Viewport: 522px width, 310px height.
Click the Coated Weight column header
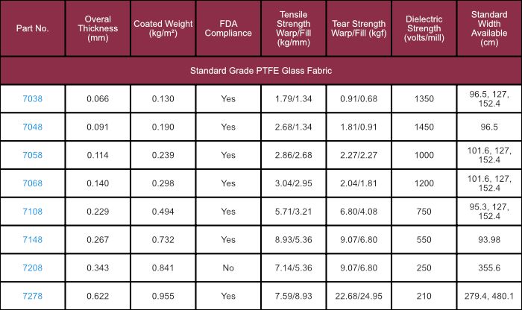(163, 28)
